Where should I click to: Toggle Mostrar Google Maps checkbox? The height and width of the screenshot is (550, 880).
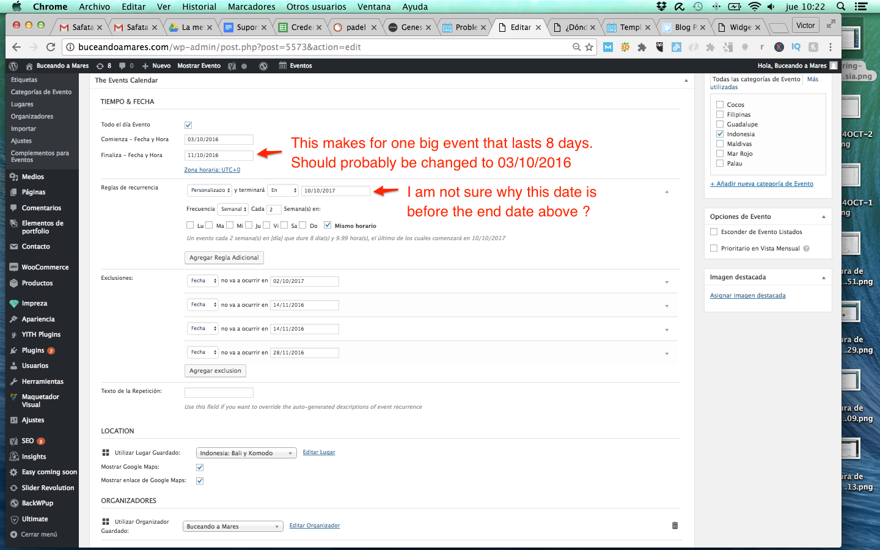(x=200, y=468)
